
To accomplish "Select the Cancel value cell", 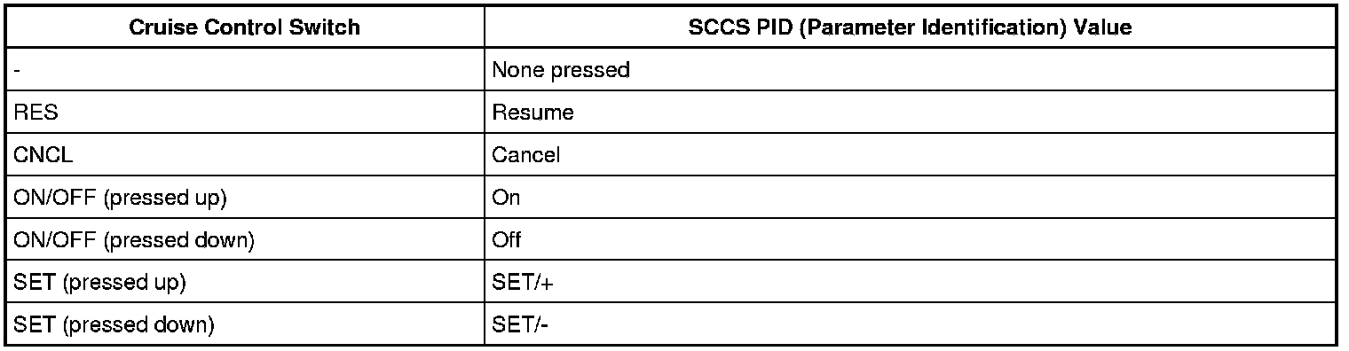I will point(911,155).
